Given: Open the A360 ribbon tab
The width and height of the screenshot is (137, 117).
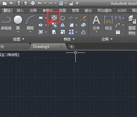Looking at the screenshot, I should point(122,11).
